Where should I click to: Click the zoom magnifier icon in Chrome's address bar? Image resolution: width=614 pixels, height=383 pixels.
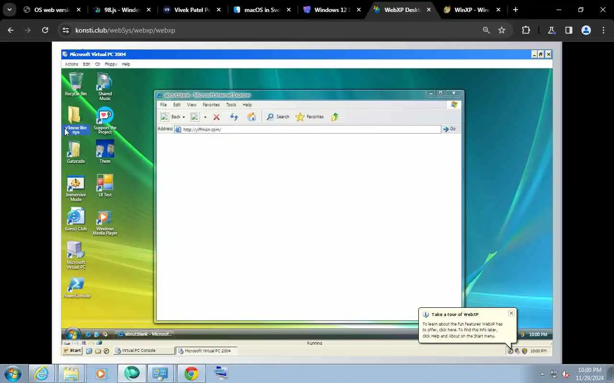[486, 30]
